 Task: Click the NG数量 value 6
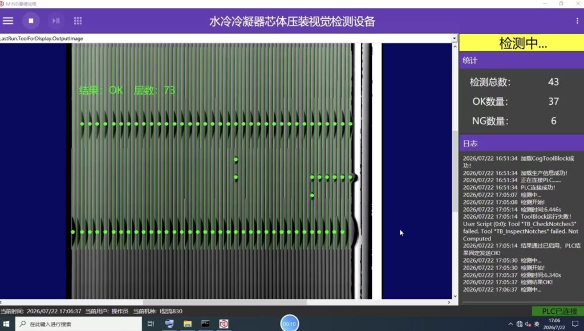coord(553,121)
